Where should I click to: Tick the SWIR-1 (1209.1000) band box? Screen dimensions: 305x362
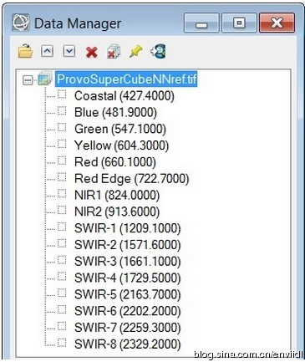tap(62, 227)
